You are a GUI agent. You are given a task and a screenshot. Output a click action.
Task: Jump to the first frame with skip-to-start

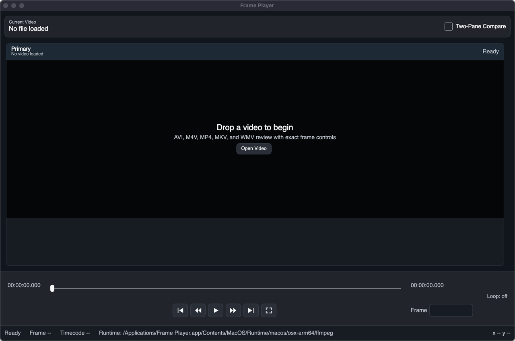coord(180,310)
